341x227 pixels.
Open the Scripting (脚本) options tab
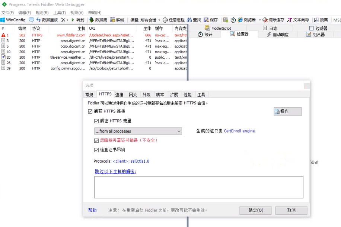(x=160, y=95)
